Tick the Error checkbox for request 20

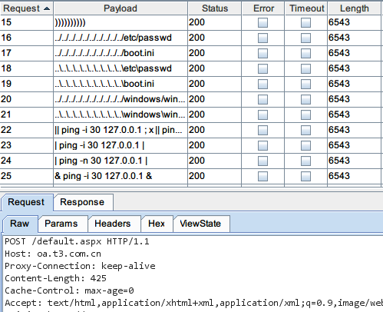(262, 99)
